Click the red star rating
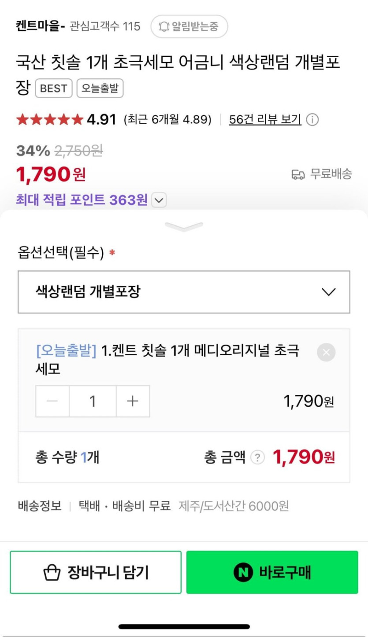The width and height of the screenshot is (368, 637). pyautogui.click(x=49, y=119)
